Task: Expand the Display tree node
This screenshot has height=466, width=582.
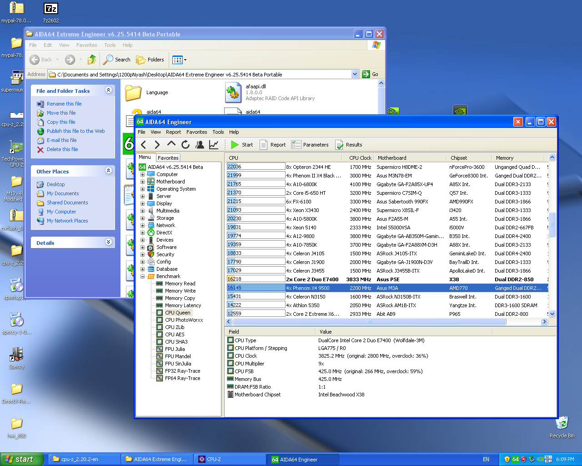Action: click(x=142, y=203)
